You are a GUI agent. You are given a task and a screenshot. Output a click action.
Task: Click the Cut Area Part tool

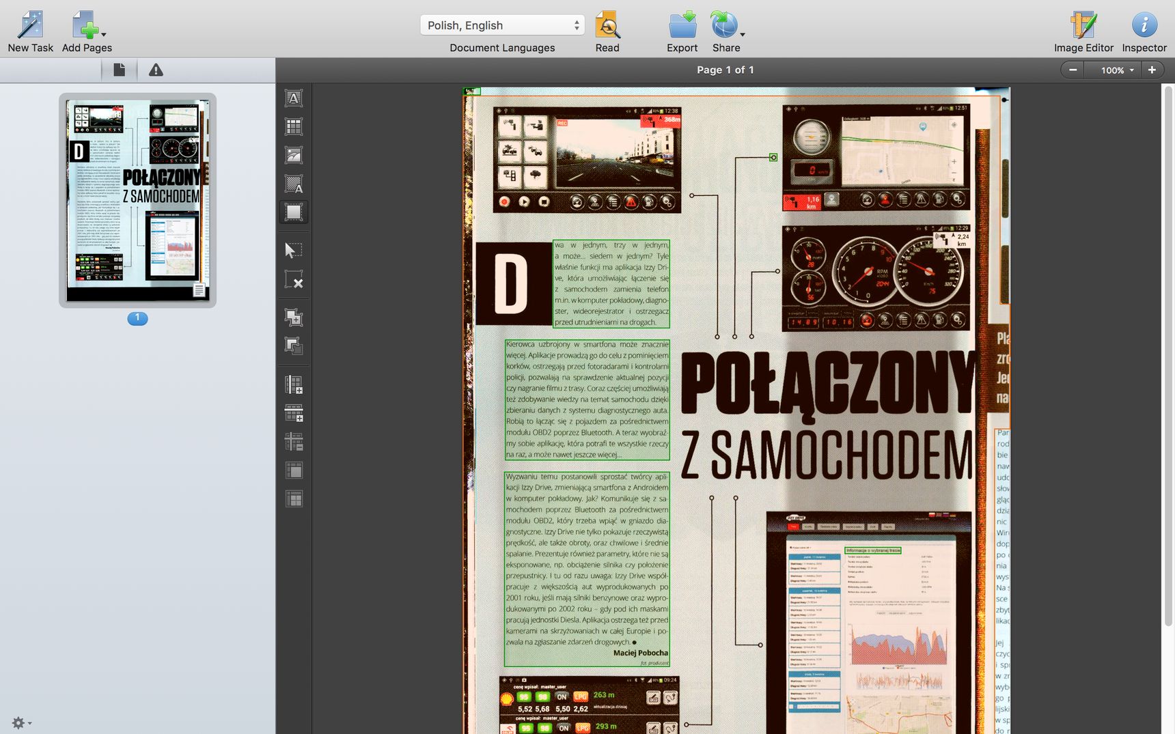click(x=294, y=345)
